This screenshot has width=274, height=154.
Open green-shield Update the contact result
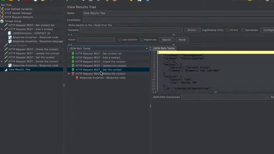pos(101,65)
